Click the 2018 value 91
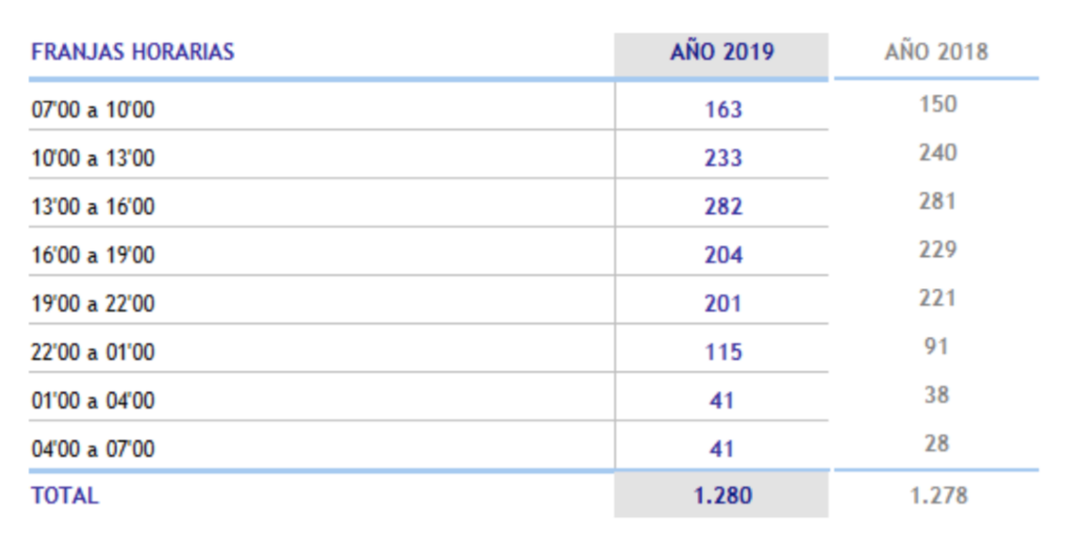The height and width of the screenshot is (556, 1076). click(x=937, y=347)
